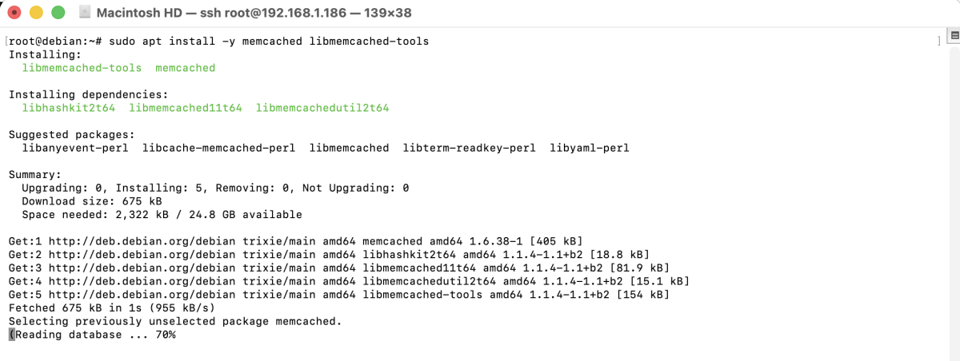960x361 pixels.
Task: Zoom the window using the green button
Action: click(58, 13)
